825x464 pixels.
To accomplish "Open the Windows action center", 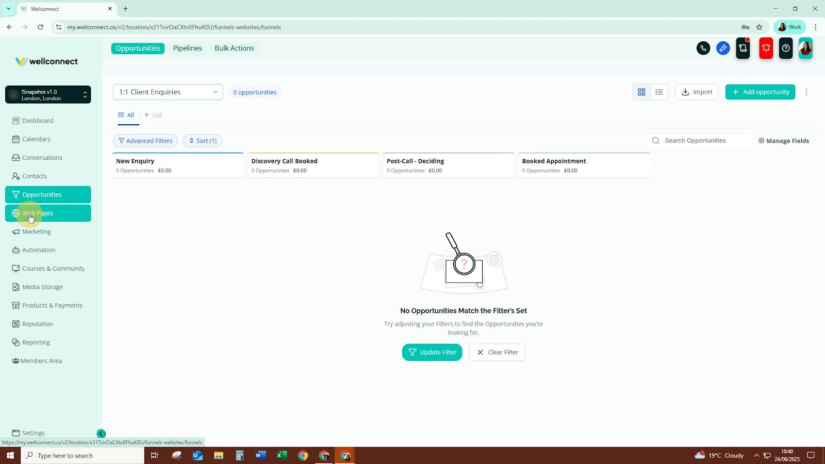I will tap(811, 456).
